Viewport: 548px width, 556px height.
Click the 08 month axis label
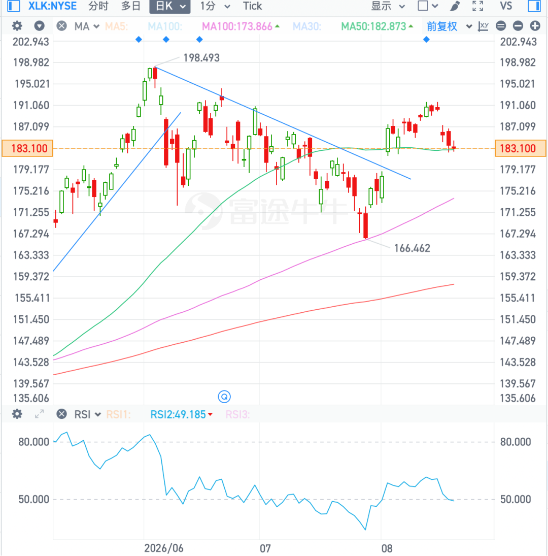pyautogui.click(x=387, y=548)
